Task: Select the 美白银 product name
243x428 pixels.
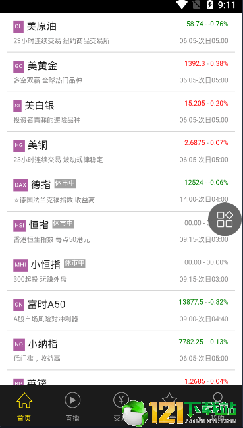Action: (x=40, y=106)
